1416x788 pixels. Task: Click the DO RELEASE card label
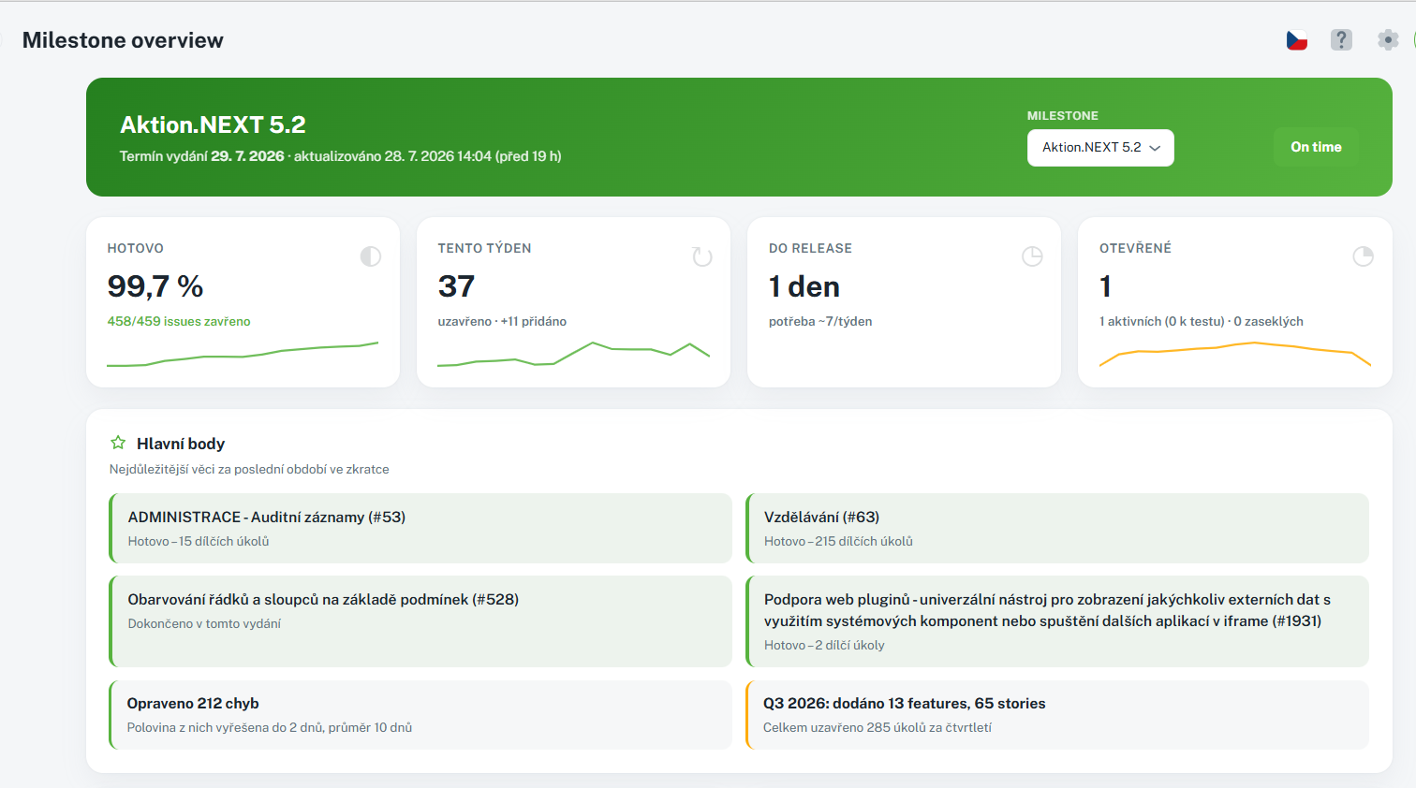click(810, 248)
